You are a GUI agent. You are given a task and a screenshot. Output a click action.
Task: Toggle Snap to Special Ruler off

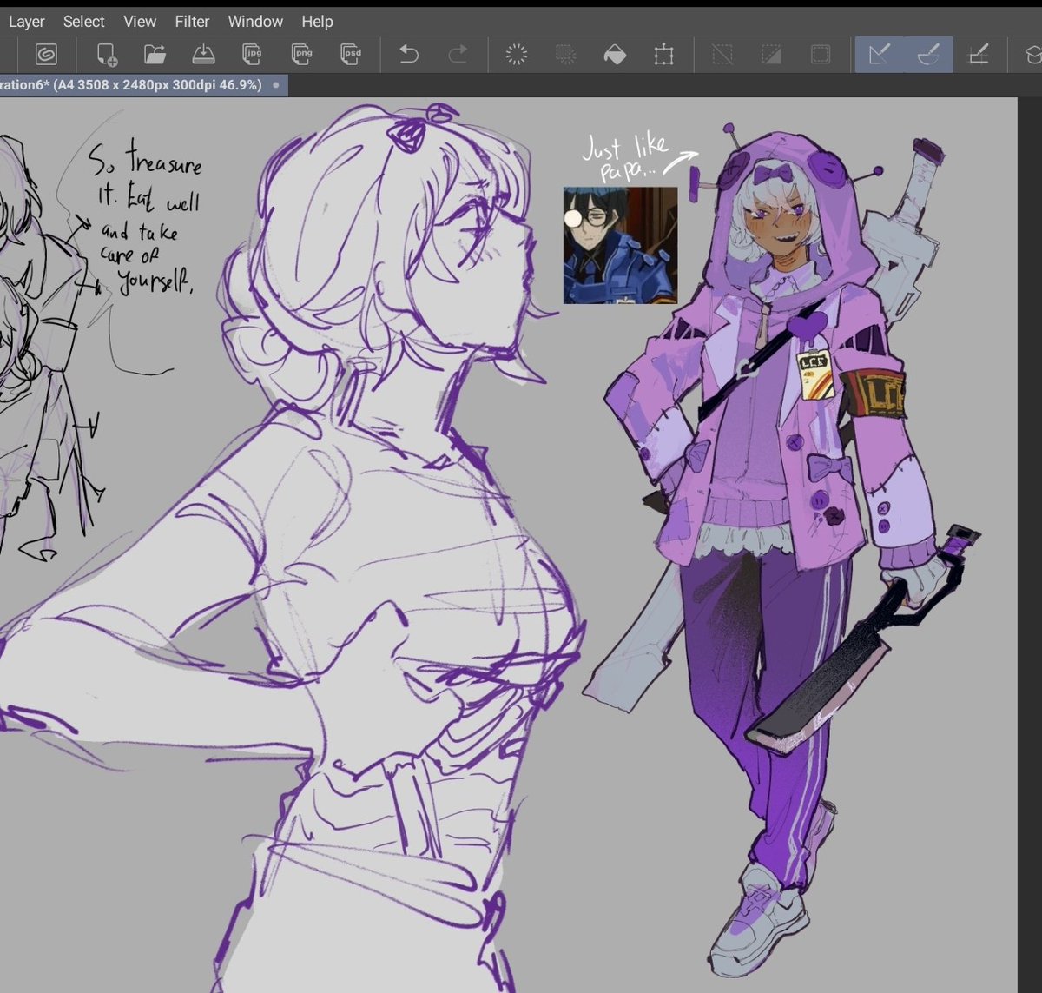[x=928, y=55]
